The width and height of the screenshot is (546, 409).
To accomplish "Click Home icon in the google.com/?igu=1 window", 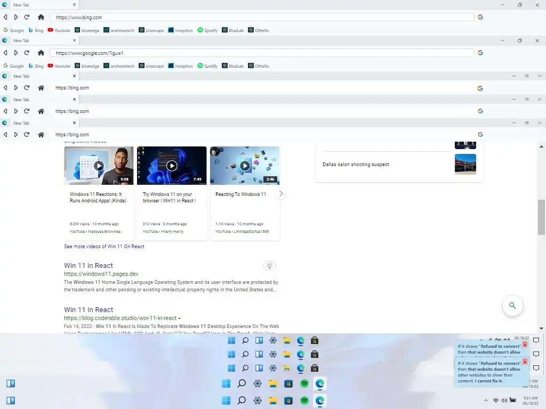I will click(x=41, y=53).
